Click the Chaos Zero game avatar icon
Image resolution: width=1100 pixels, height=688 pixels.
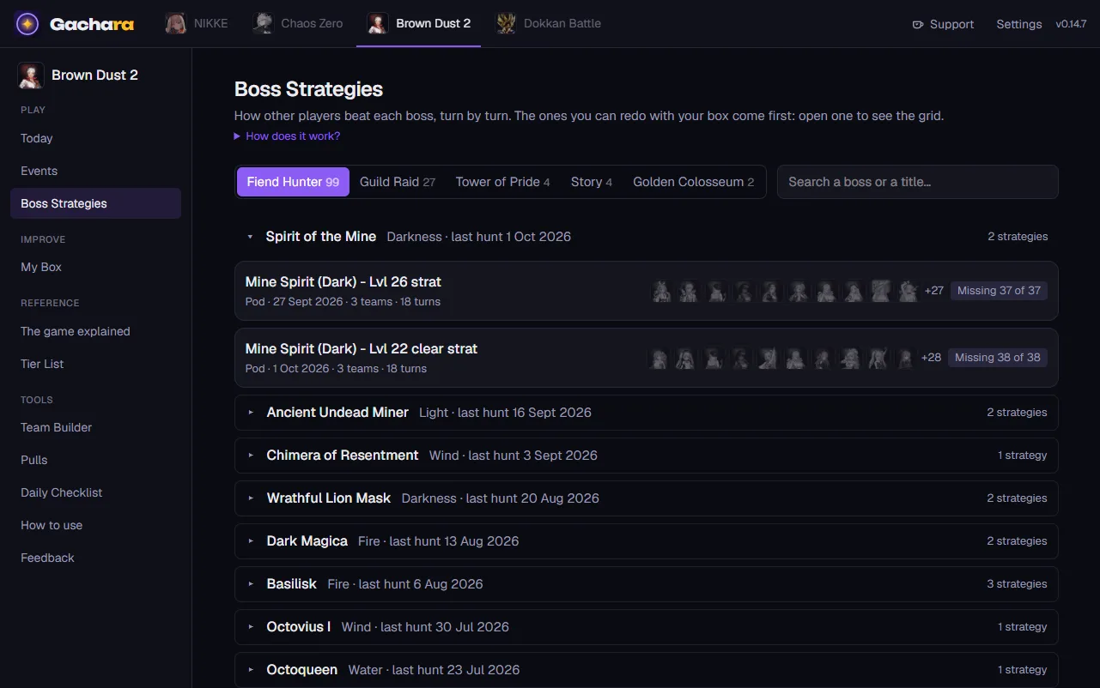pos(263,23)
